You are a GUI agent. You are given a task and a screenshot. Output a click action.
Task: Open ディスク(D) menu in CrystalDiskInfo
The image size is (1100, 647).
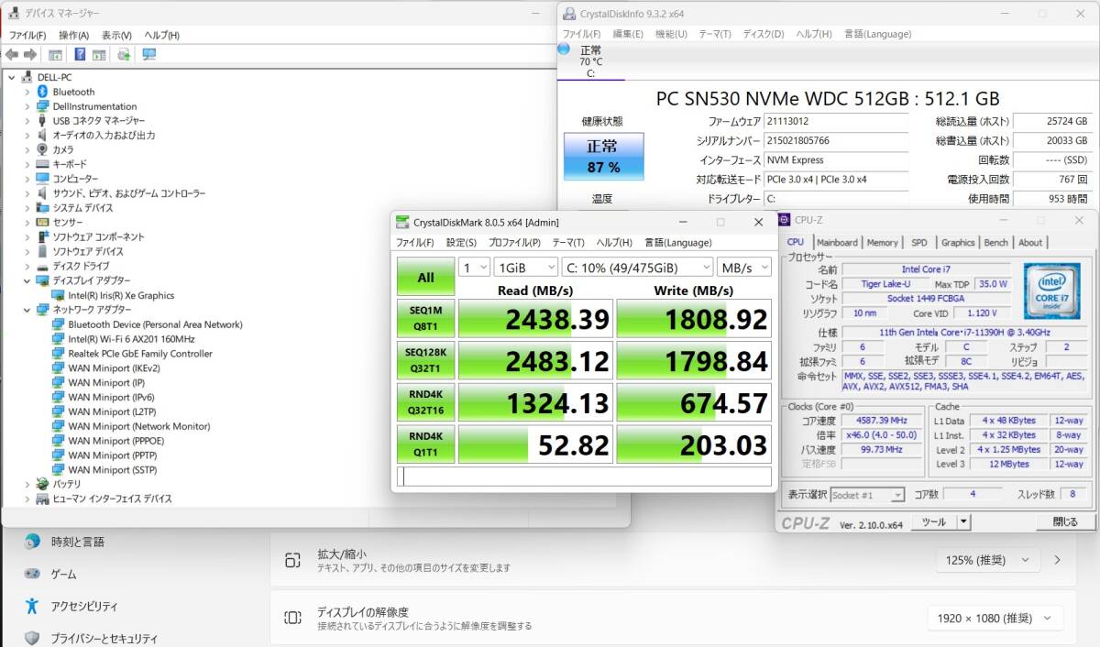tap(763, 34)
